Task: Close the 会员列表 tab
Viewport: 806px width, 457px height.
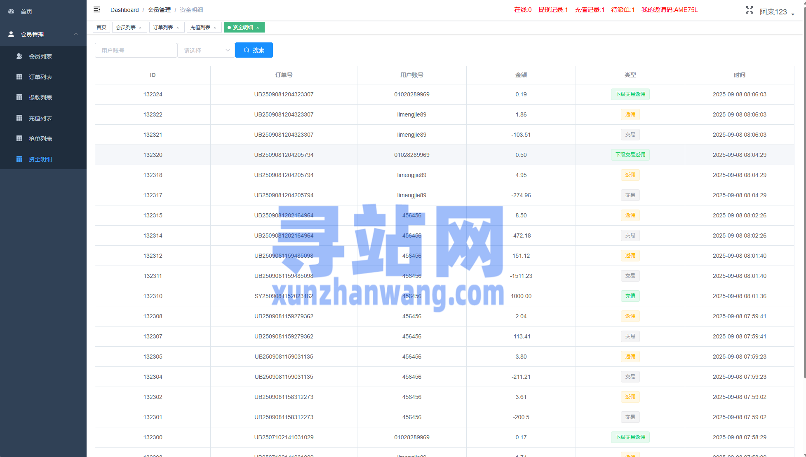Action: pos(140,28)
